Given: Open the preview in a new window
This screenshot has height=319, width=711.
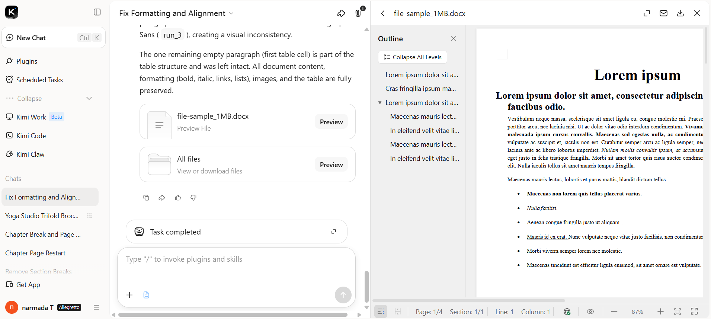Looking at the screenshot, I should pos(647,13).
